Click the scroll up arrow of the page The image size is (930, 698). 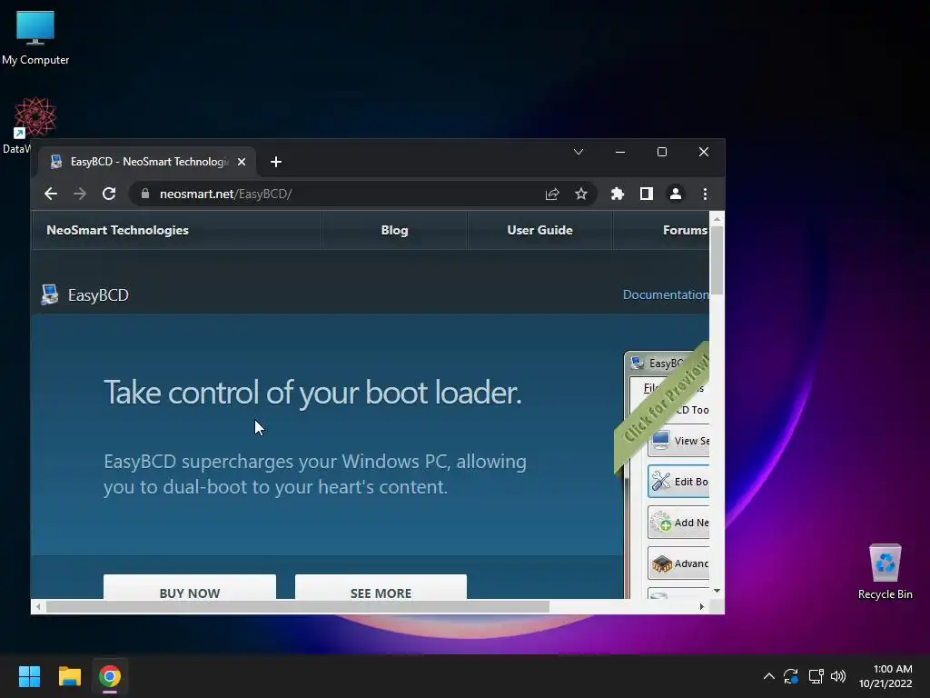[717, 219]
